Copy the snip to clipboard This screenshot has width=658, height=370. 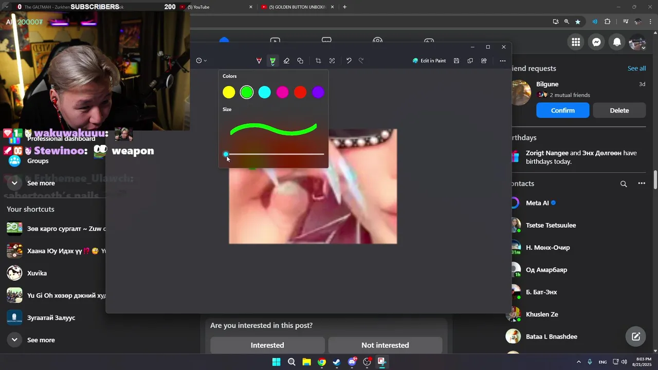(x=470, y=61)
